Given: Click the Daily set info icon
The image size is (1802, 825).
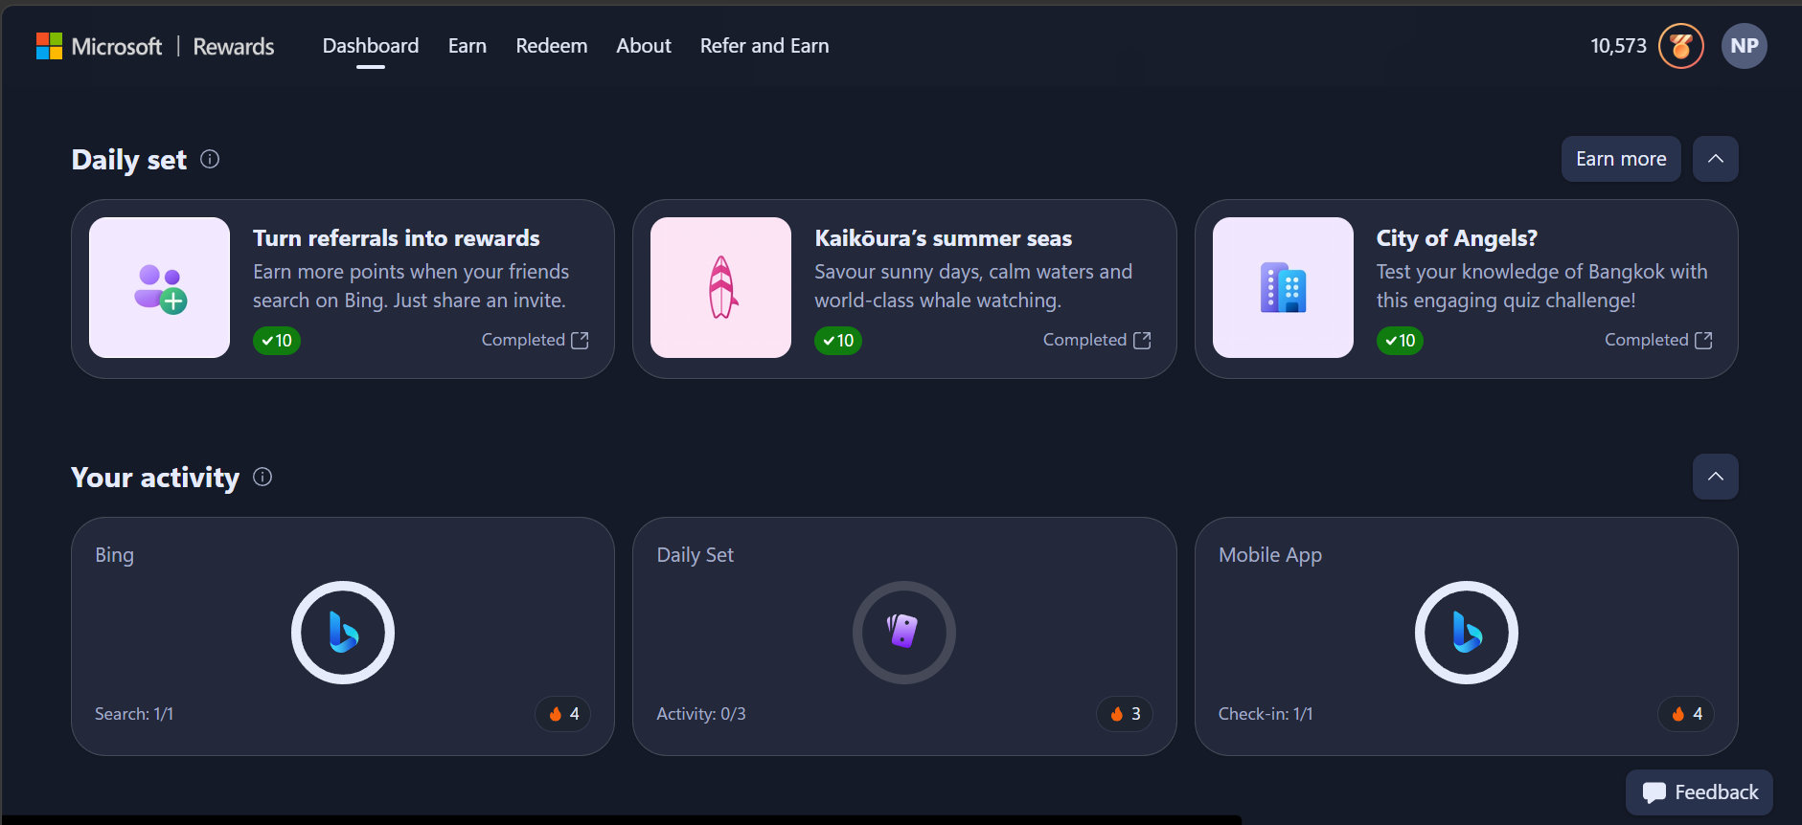Looking at the screenshot, I should click(x=210, y=159).
